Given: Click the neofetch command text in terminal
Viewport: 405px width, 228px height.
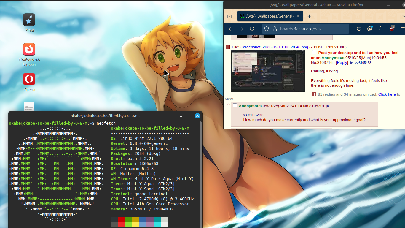Looking at the screenshot, I should (106, 123).
